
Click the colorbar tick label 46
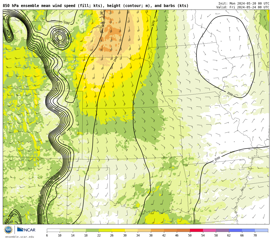coord(177,235)
